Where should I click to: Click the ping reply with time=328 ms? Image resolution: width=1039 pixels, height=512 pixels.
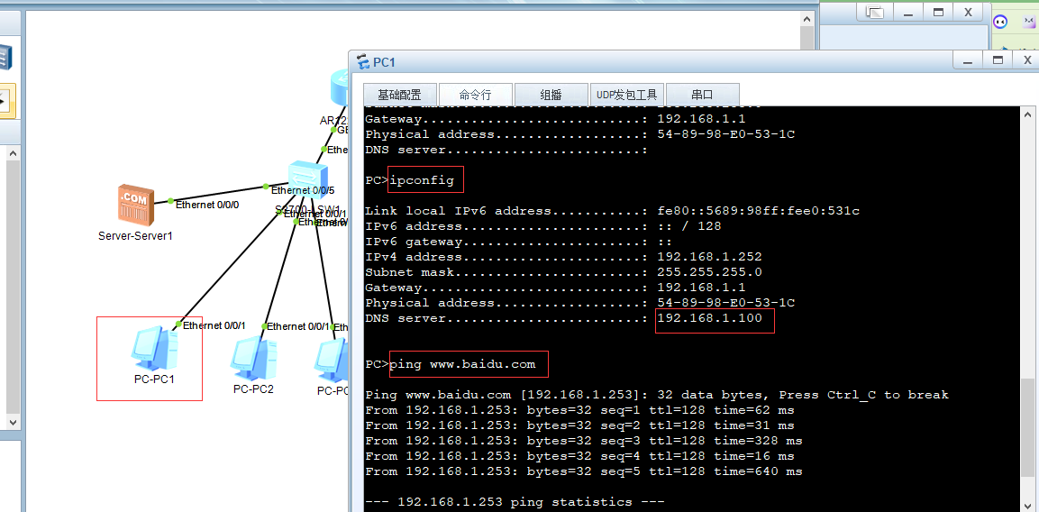[584, 441]
